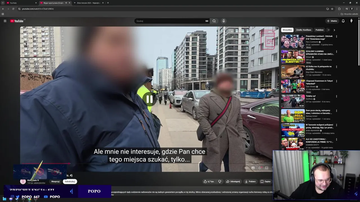Open I Exposed Scammers in Tokyo title
The width and height of the screenshot is (360, 202).
pyautogui.click(x=319, y=82)
